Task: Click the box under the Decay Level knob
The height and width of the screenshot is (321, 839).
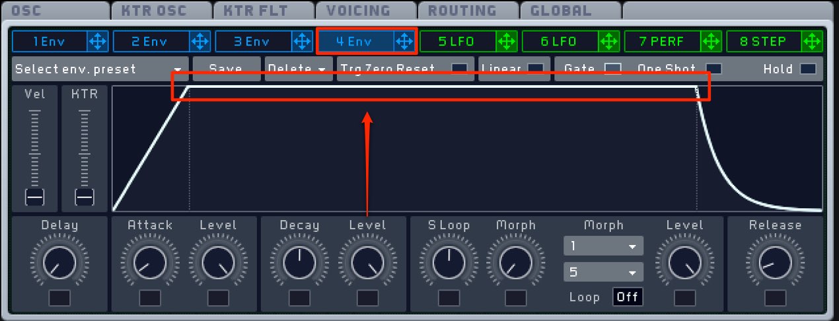Action: click(367, 298)
